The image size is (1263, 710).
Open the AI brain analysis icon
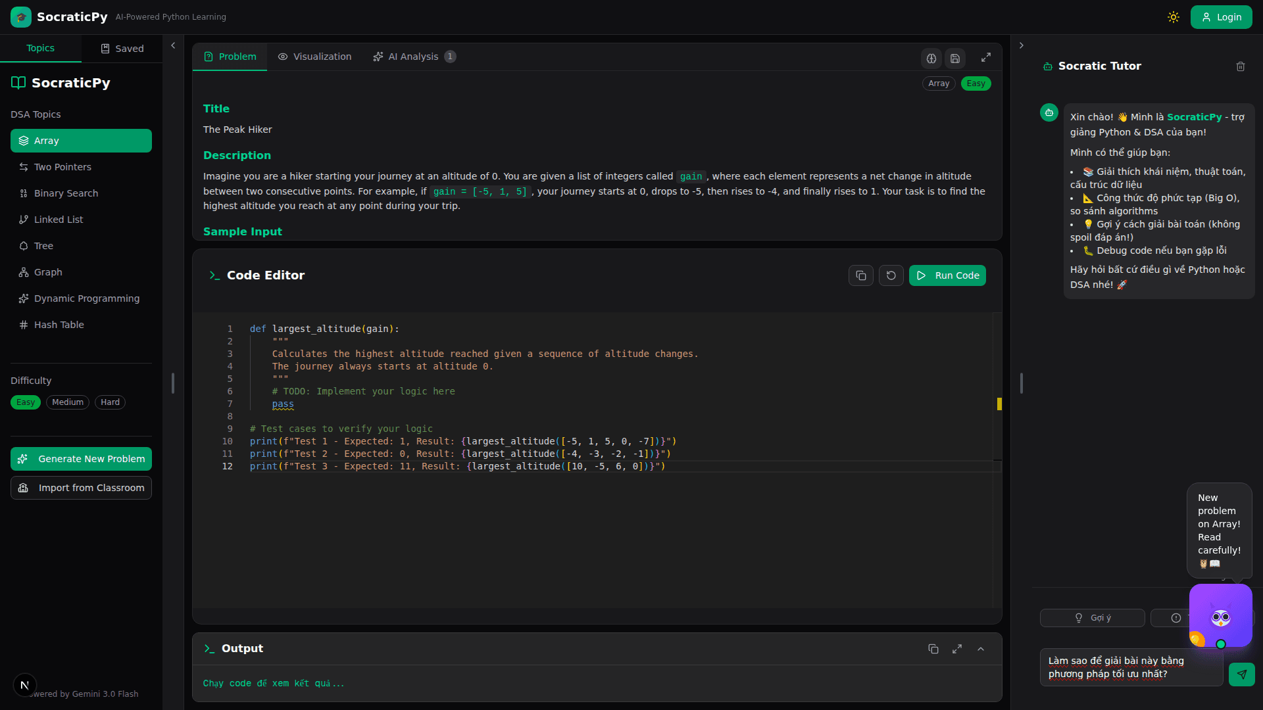tap(931, 58)
